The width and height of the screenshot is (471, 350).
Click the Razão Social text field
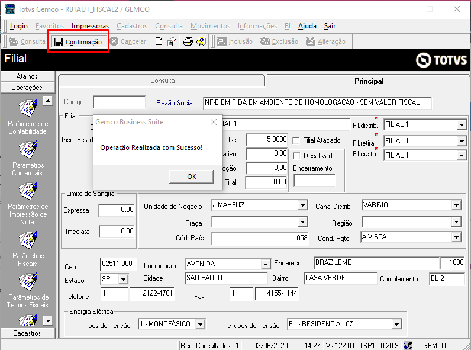click(318, 102)
